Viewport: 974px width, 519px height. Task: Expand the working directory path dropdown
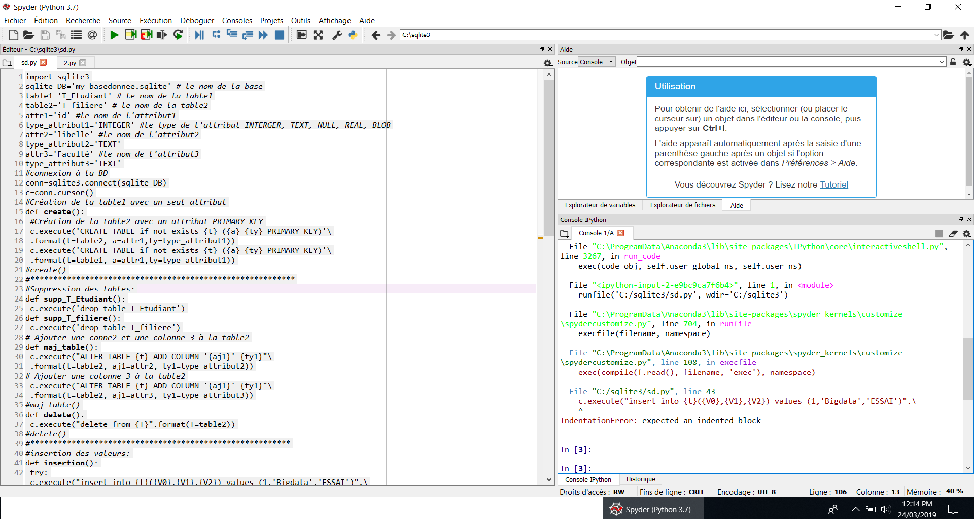(936, 35)
